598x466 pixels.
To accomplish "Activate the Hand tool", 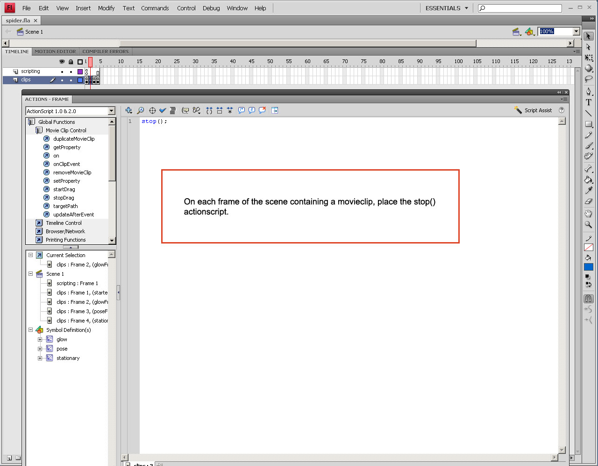I will click(589, 214).
